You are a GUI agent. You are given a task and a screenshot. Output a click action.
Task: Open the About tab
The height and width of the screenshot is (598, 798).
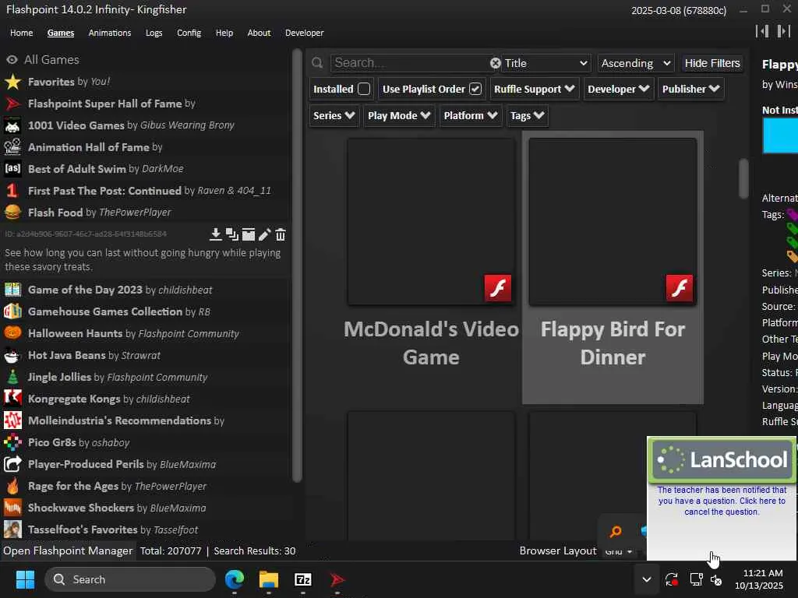coord(259,33)
